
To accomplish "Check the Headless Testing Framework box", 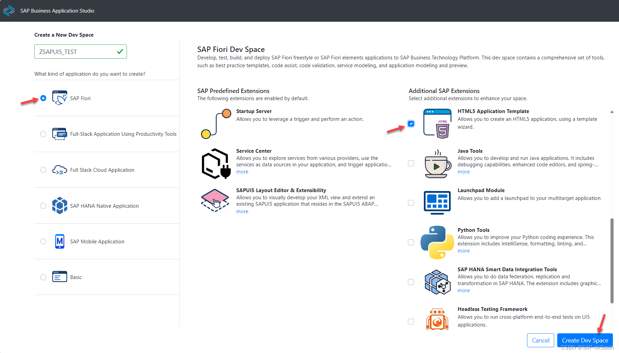I will [x=411, y=321].
